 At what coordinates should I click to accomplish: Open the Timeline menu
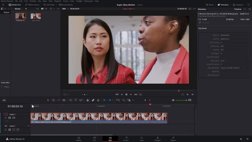[x=33, y=1]
